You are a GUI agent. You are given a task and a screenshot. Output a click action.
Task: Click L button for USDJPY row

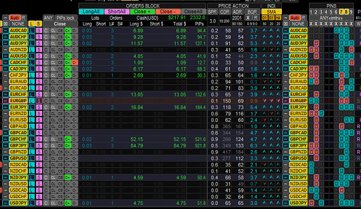32,203
